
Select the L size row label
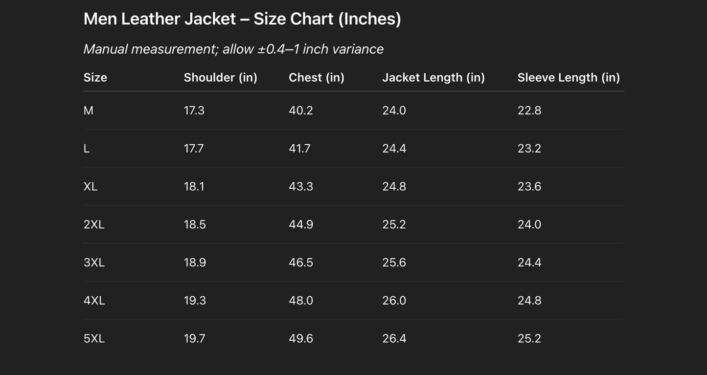pyautogui.click(x=87, y=149)
